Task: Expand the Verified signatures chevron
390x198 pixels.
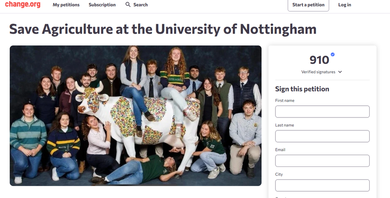Action: click(340, 72)
